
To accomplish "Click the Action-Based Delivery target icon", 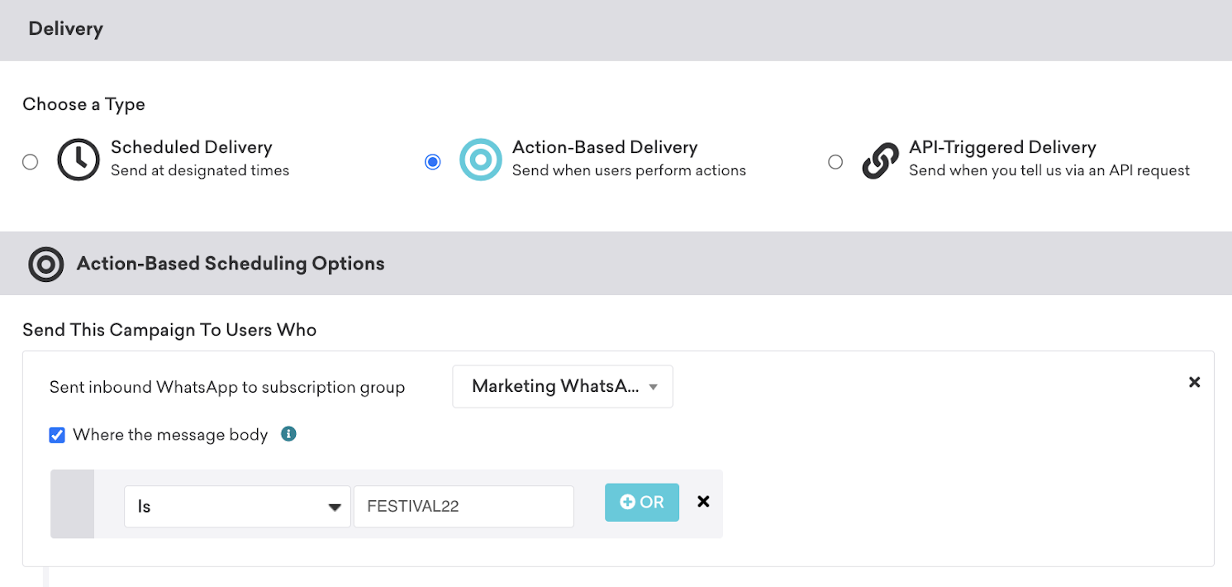I will coord(480,160).
